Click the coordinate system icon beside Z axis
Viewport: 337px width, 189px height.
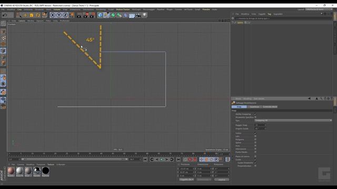click(x=72, y=15)
